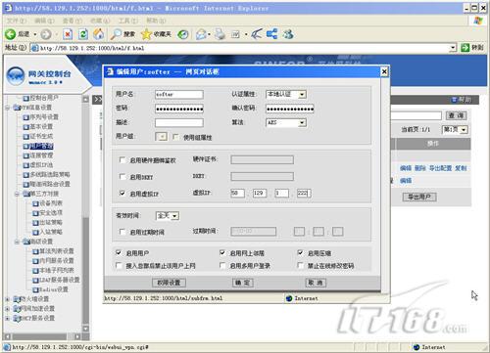Click the Refresh page icon
This screenshot has width=490, height=353.
click(83, 34)
